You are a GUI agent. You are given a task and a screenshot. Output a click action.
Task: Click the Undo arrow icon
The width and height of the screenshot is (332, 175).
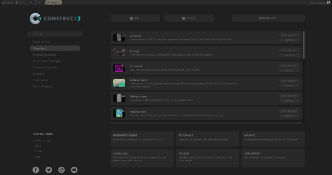24,2
